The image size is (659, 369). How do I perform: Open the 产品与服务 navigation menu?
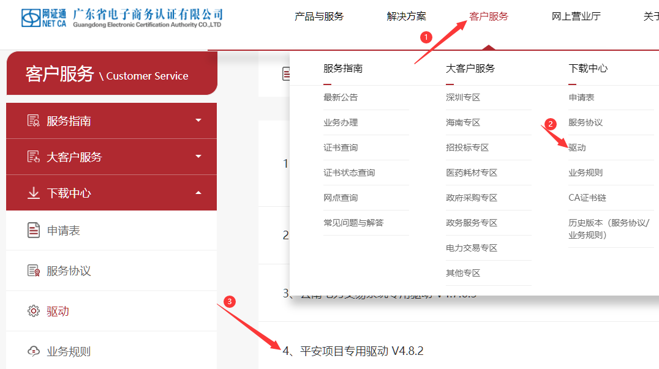coord(319,17)
